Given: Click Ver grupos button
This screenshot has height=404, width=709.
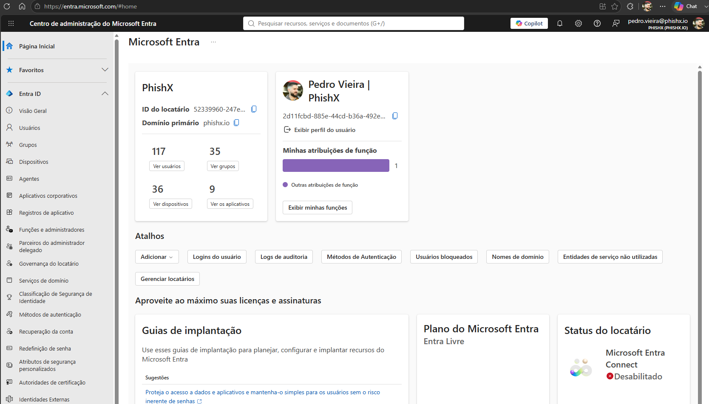Looking at the screenshot, I should [x=223, y=166].
